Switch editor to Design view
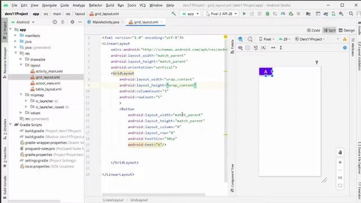 pos(347,30)
